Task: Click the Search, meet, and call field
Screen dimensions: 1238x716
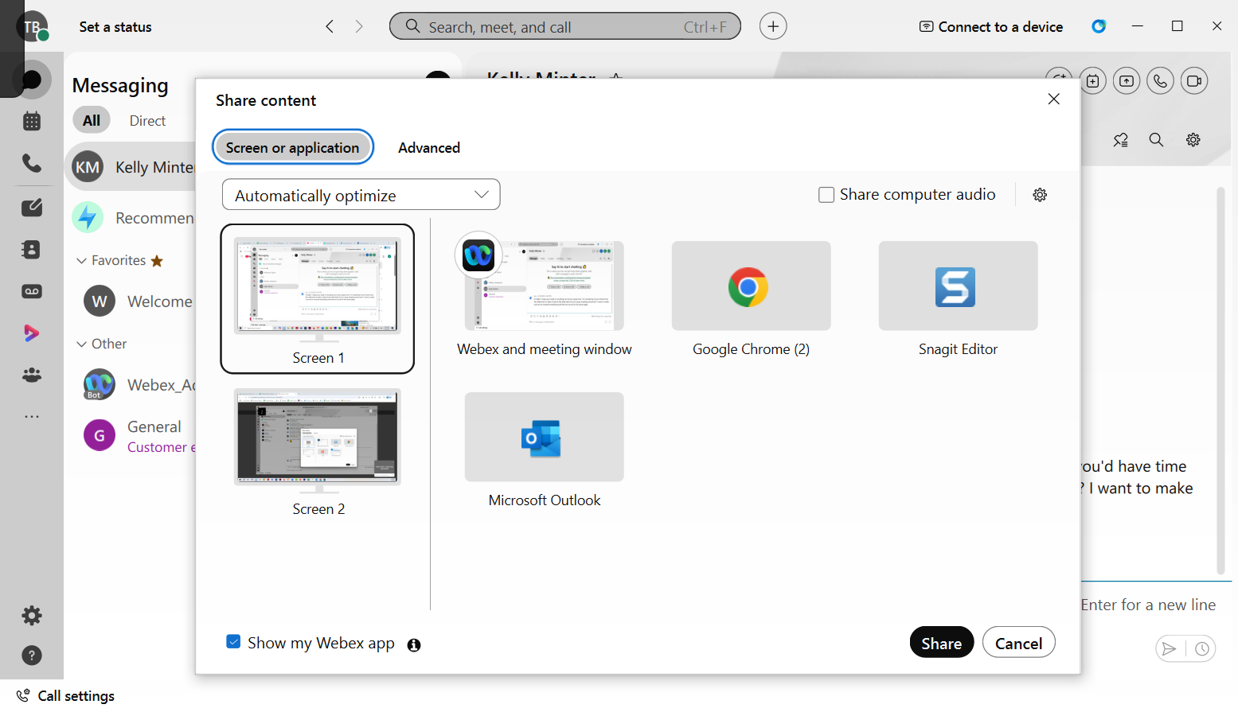Action: tap(565, 26)
